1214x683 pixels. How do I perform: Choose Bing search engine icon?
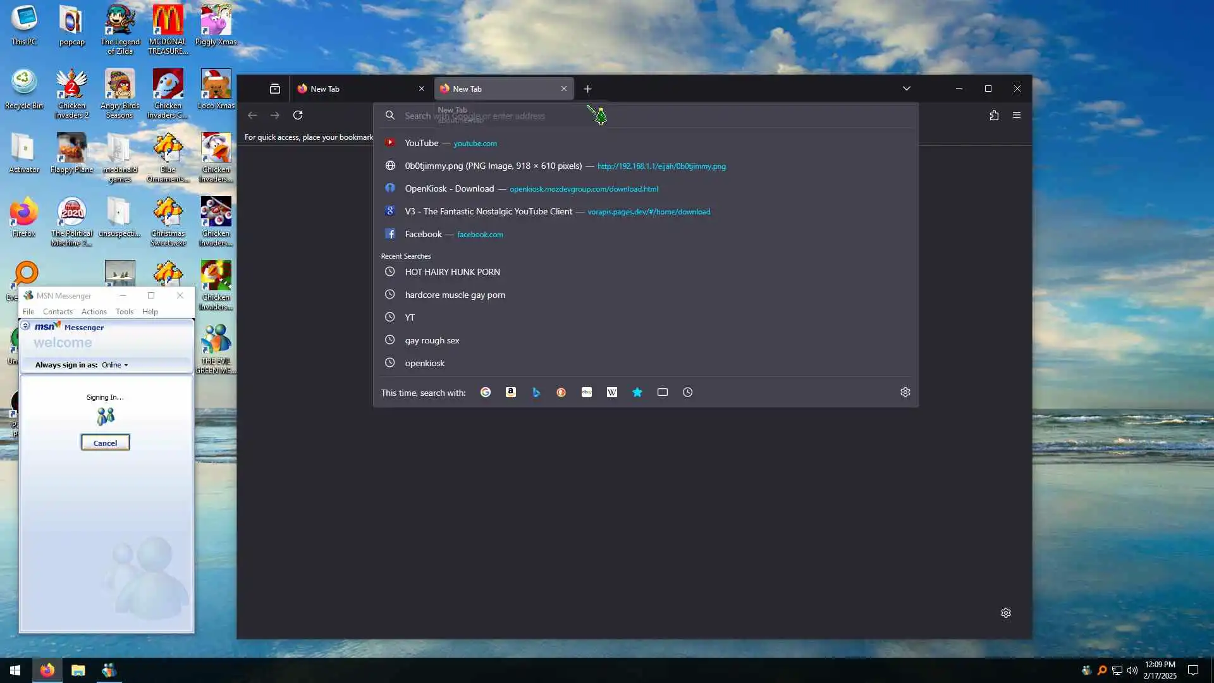tap(536, 392)
